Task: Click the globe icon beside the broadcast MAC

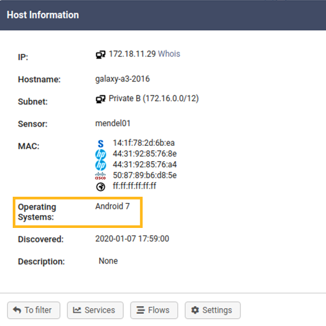Action: coord(101,187)
